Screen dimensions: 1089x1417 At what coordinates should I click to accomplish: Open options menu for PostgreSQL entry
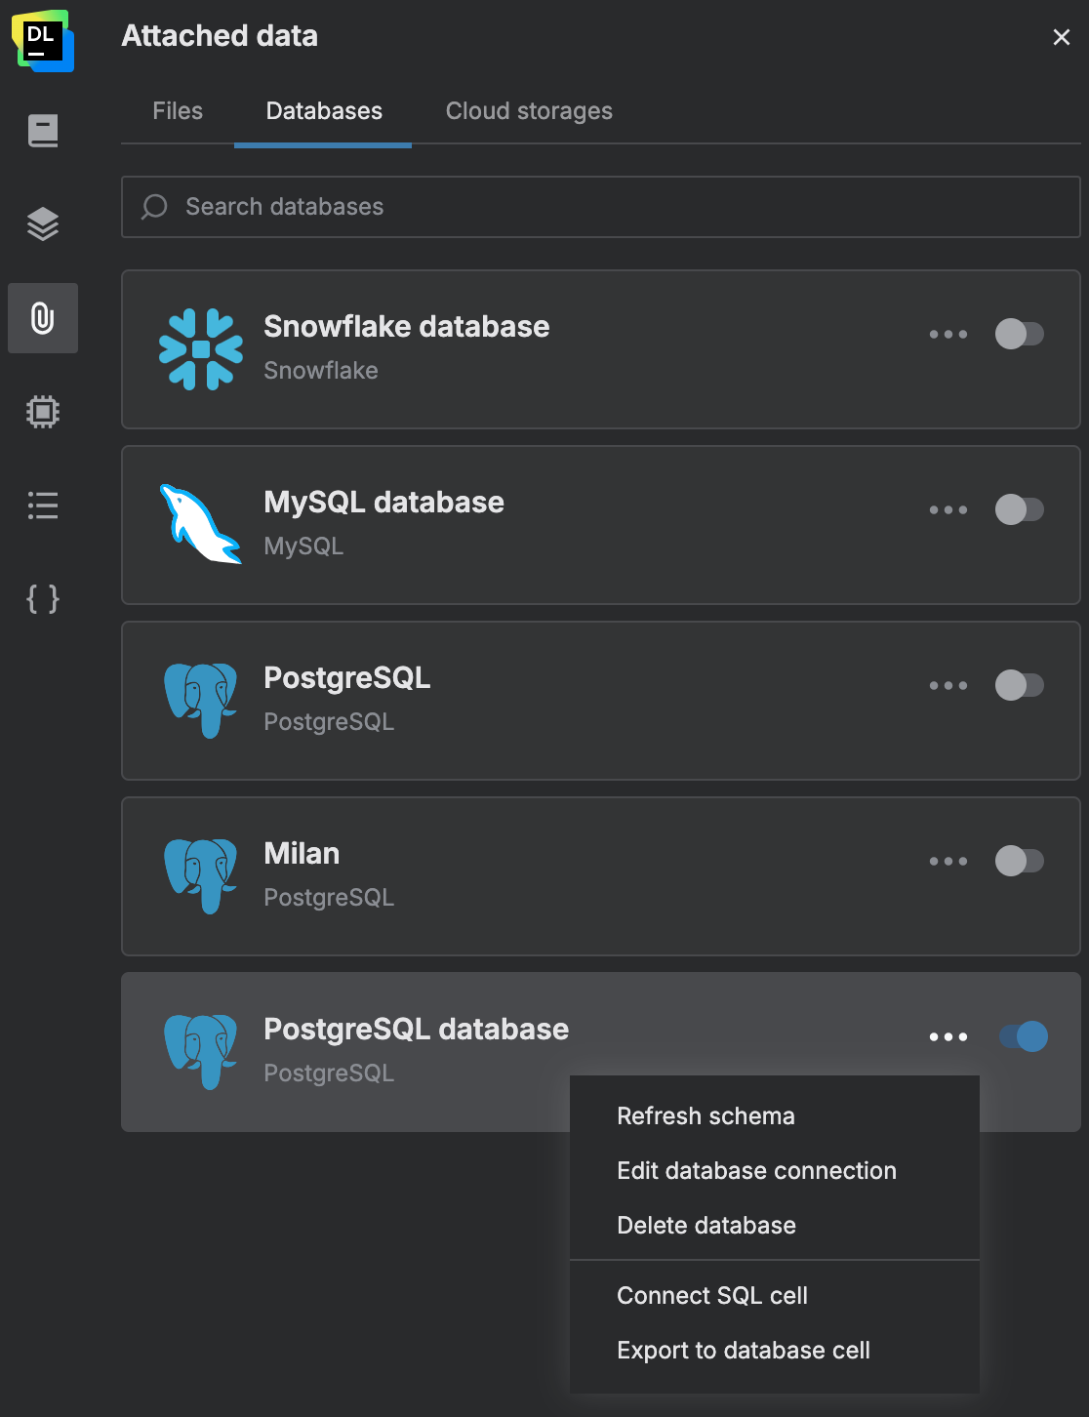948,685
